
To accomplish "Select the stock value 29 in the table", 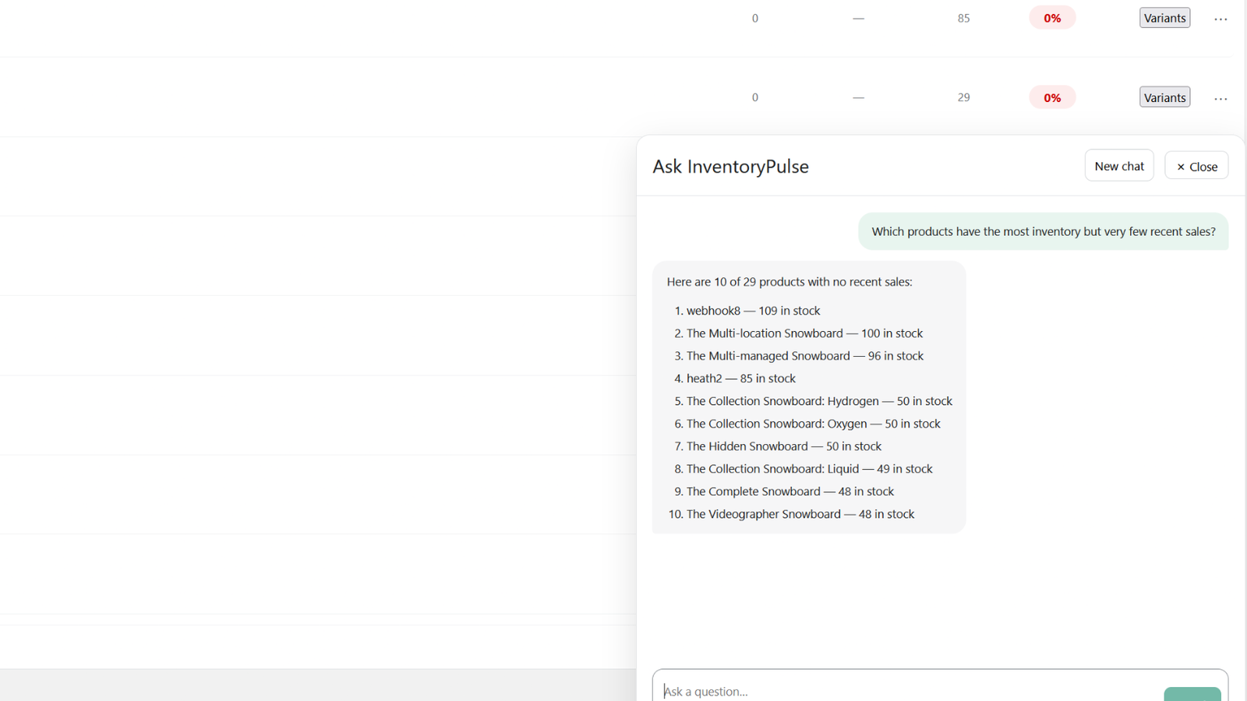I will point(964,97).
